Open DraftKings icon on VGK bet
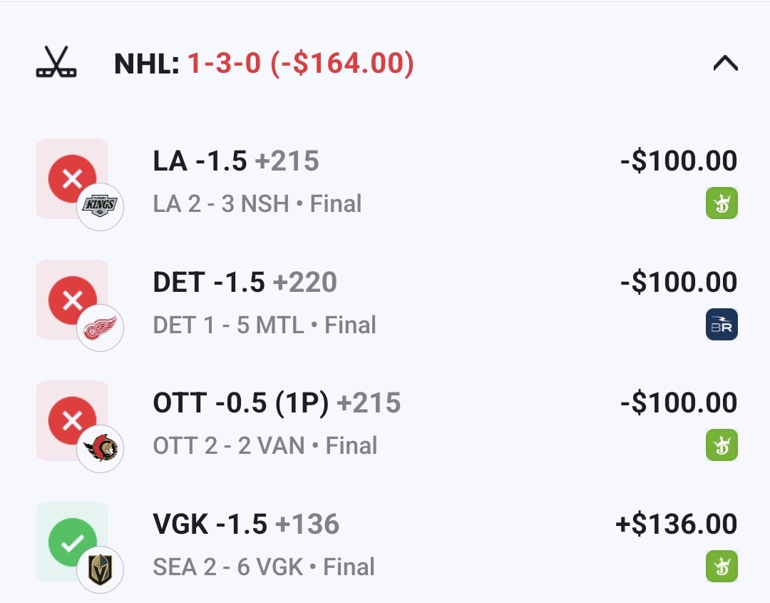Image resolution: width=770 pixels, height=603 pixels. point(722,567)
